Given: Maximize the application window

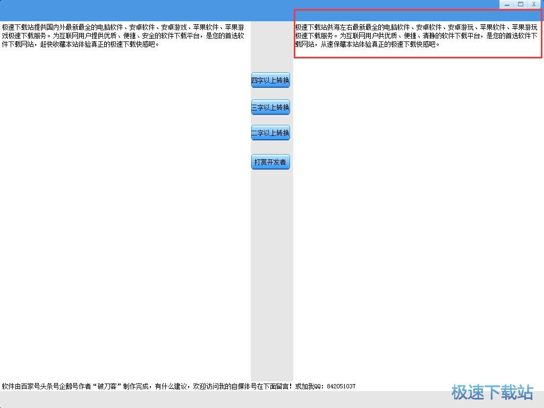Looking at the screenshot, I should coord(521,4).
